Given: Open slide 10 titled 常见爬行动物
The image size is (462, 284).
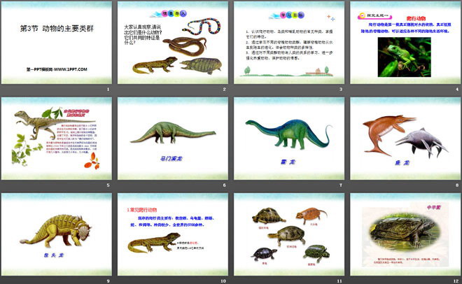Looking at the screenshot, I should tap(173, 234).
